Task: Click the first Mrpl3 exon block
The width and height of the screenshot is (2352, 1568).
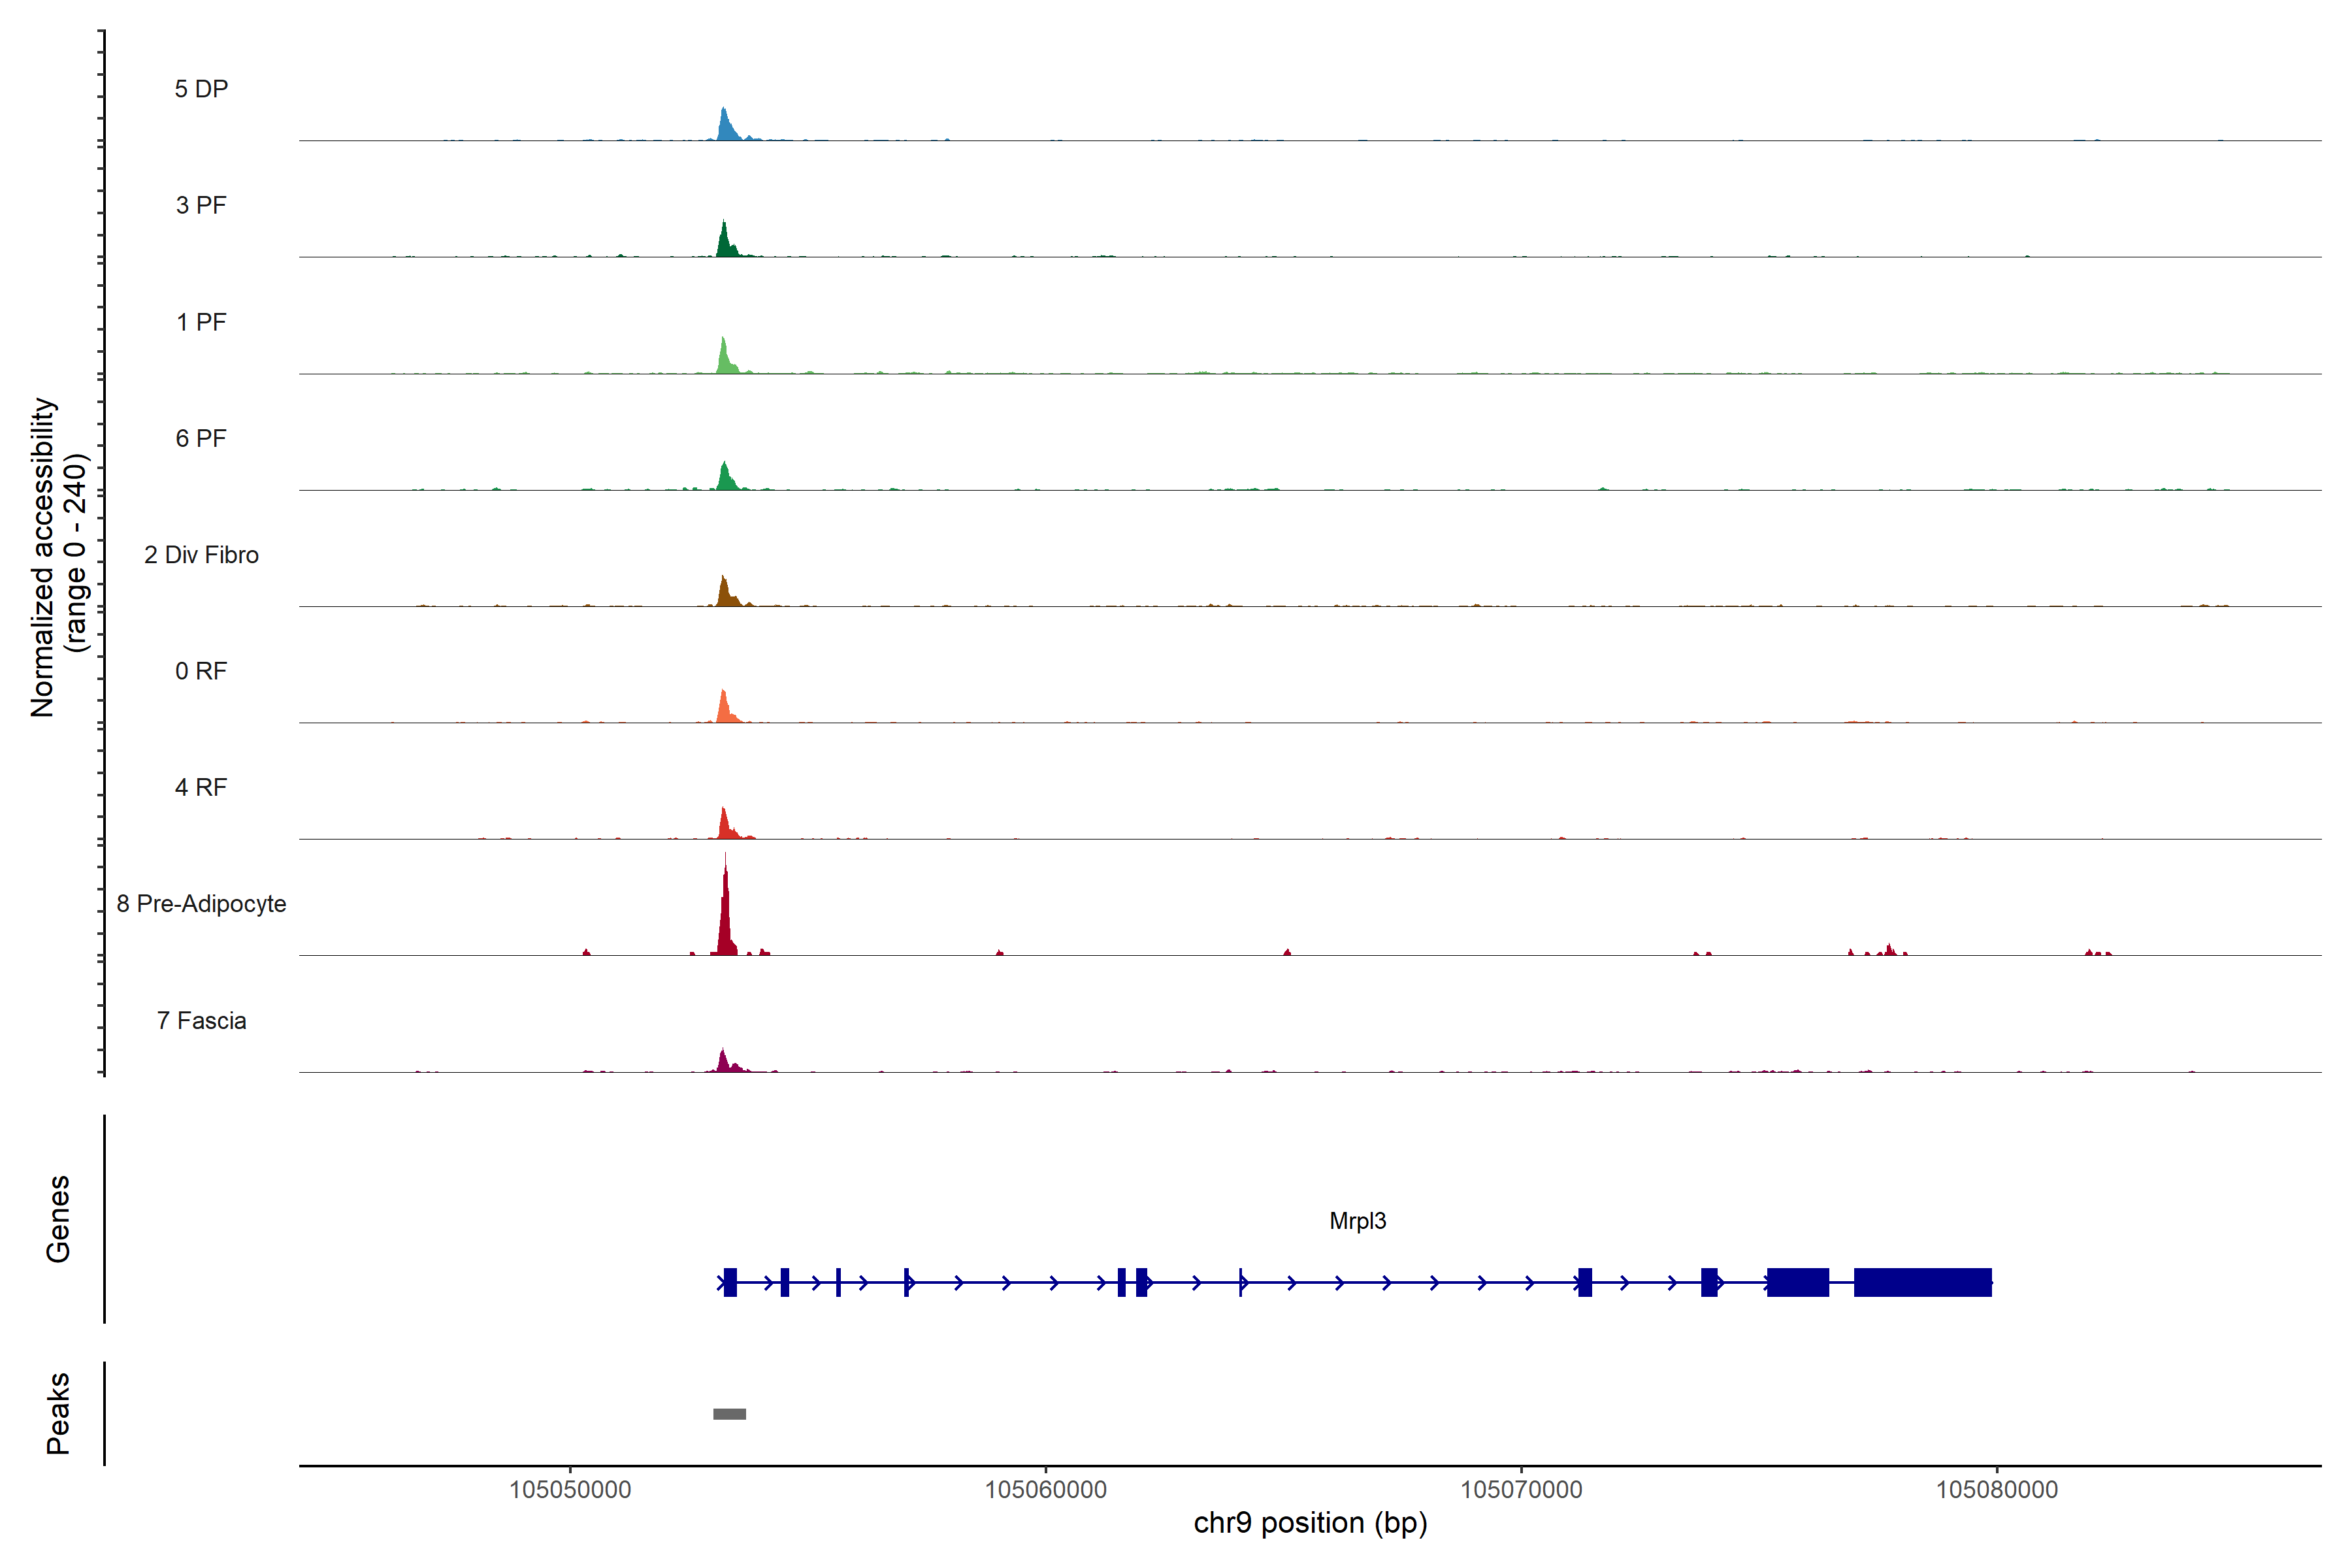Action: pyautogui.click(x=730, y=1282)
